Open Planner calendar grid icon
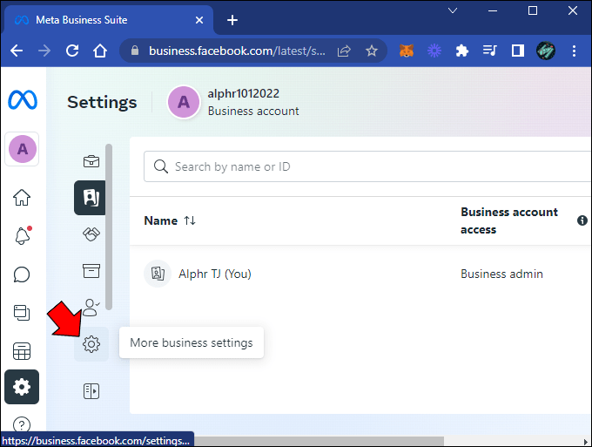Viewport: 592px width, 447px height. (x=22, y=351)
